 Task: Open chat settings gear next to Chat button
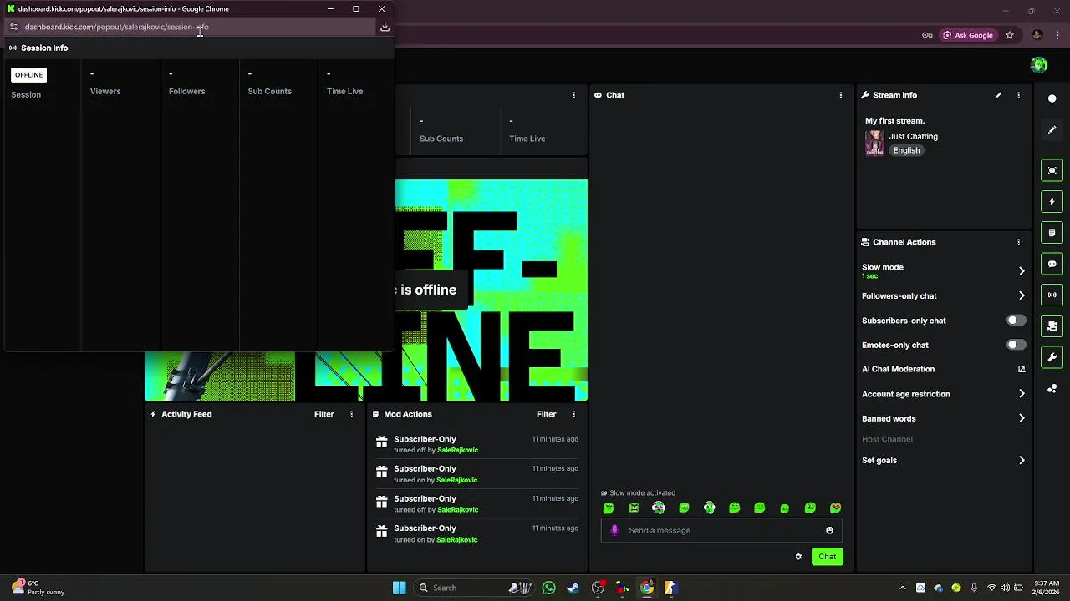[x=798, y=557]
